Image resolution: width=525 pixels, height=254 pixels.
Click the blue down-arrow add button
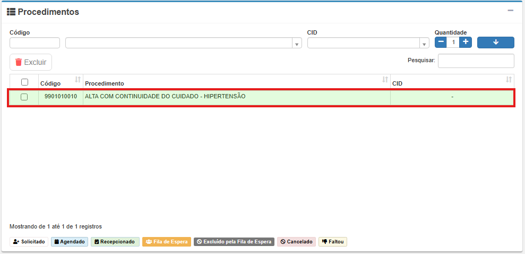tap(495, 43)
